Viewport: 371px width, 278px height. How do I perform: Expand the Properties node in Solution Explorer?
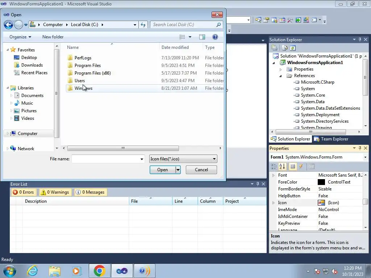(x=281, y=69)
